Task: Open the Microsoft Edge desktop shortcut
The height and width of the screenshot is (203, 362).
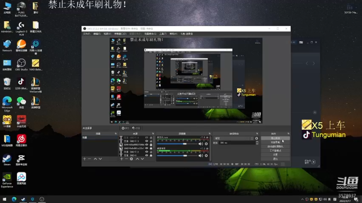Action: tap(7, 104)
